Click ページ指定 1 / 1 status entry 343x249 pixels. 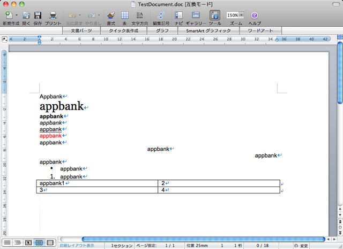tap(155, 245)
